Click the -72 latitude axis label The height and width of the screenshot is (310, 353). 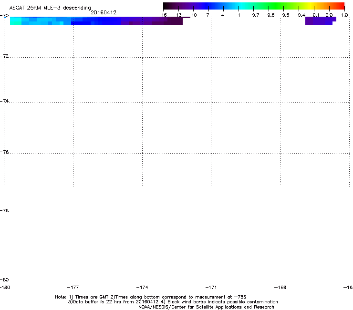coord(4,56)
